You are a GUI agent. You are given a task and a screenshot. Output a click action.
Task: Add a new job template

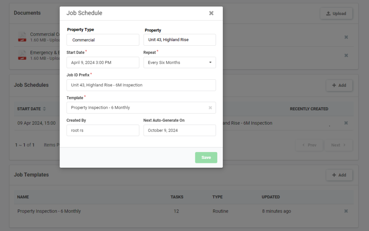(339, 175)
